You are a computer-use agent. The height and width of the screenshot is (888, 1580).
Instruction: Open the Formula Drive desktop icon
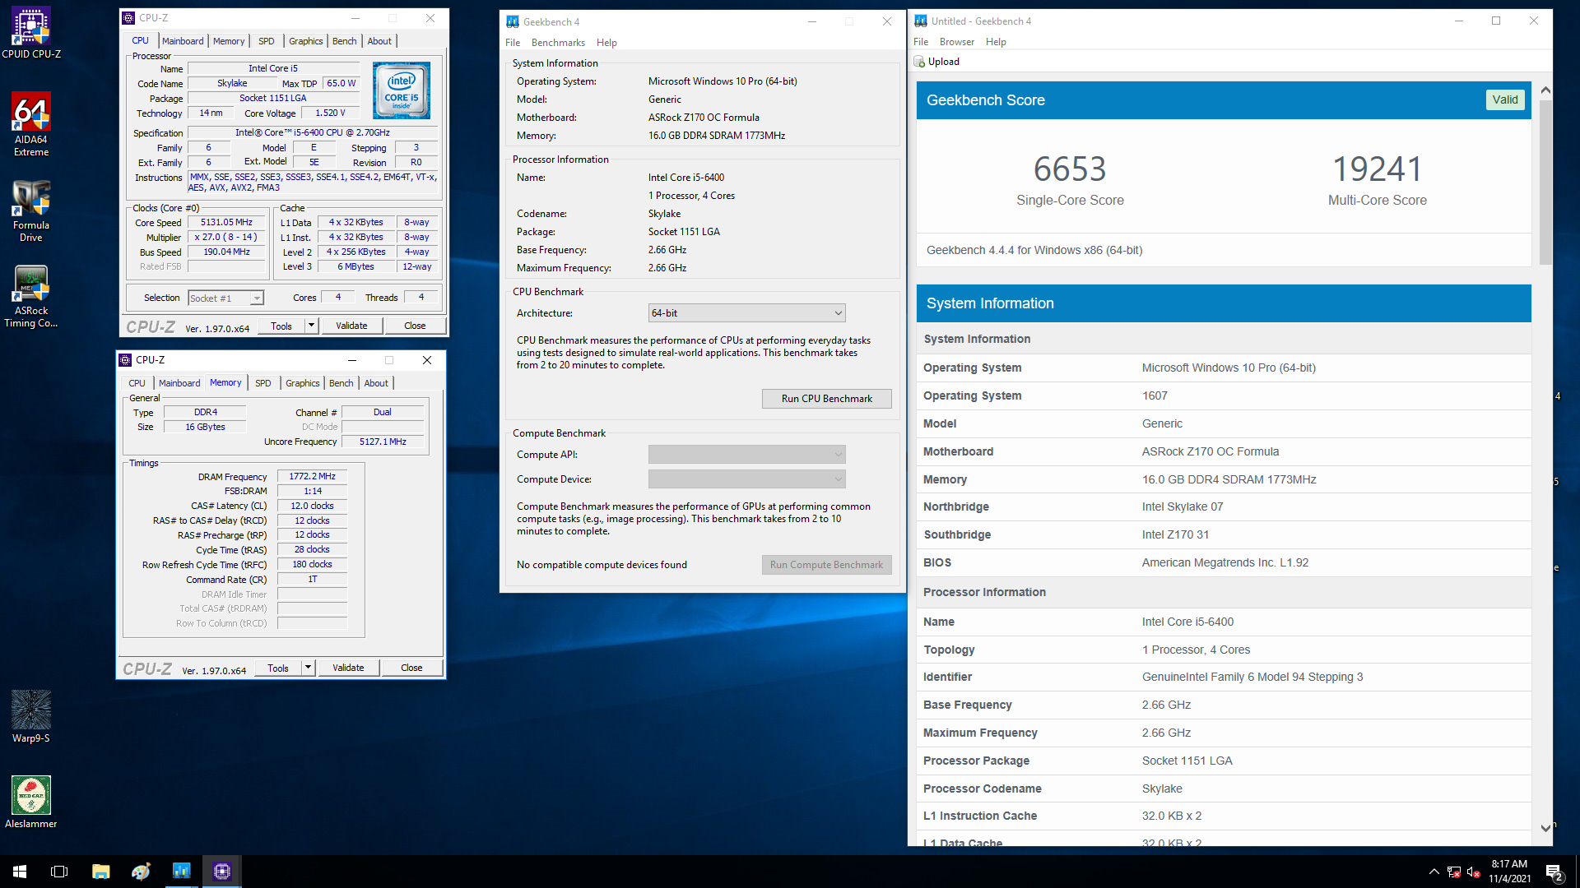pos(31,210)
